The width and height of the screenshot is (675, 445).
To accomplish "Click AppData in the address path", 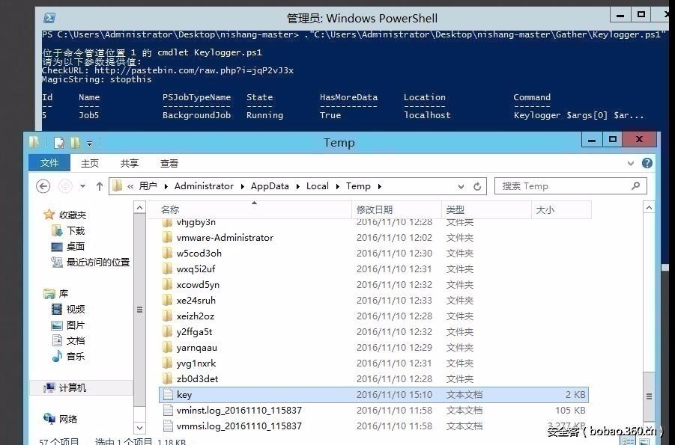I will [x=270, y=186].
